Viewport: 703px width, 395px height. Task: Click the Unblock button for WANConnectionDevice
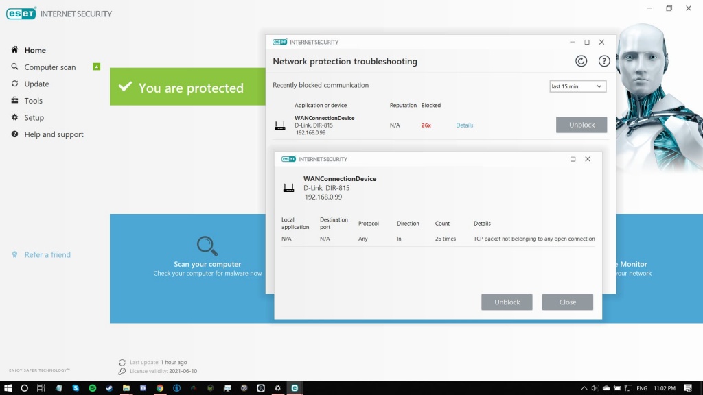581,125
